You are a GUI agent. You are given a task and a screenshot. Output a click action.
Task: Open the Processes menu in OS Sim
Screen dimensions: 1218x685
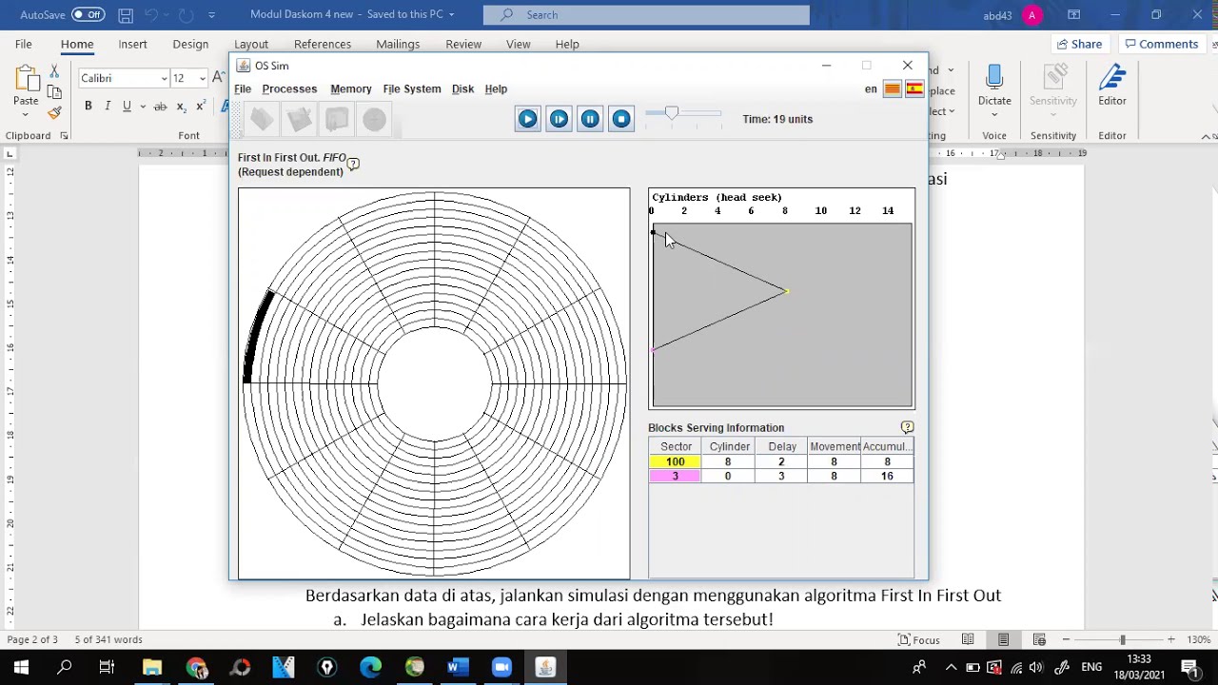click(289, 88)
